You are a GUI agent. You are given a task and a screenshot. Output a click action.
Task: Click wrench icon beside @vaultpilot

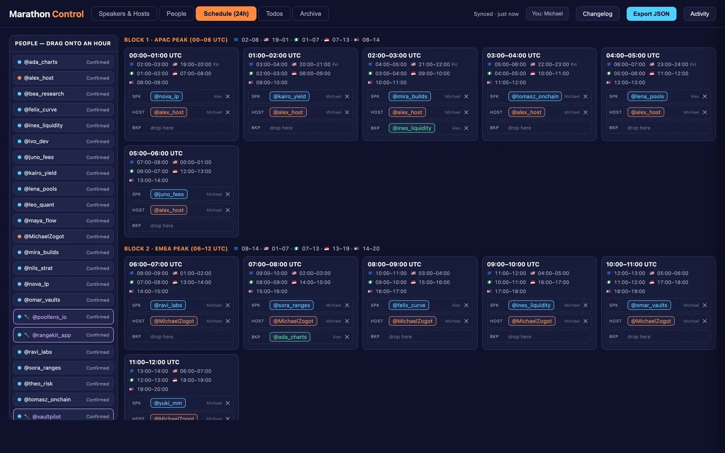[x=27, y=417]
